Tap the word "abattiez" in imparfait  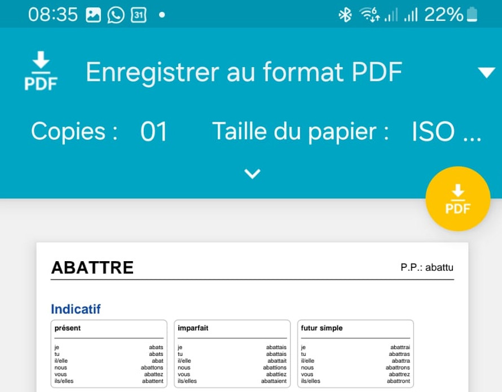point(276,375)
